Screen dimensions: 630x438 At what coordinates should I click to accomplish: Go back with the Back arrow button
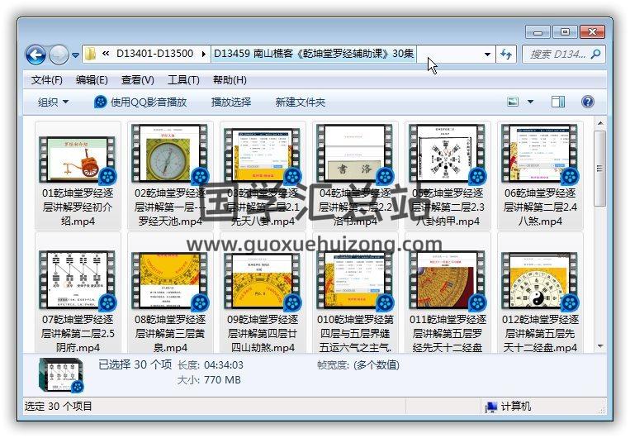pos(36,55)
